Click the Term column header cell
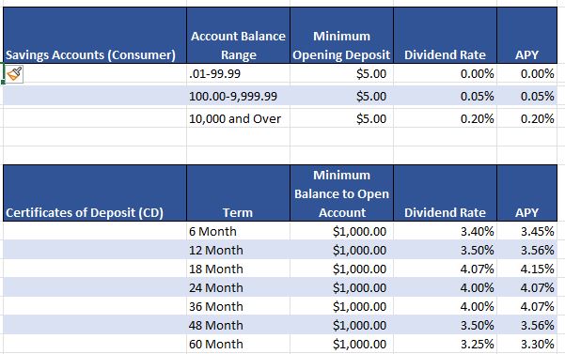 (x=238, y=192)
